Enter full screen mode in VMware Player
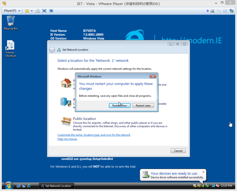Screen dimensions: 237x191 tap(44, 11)
